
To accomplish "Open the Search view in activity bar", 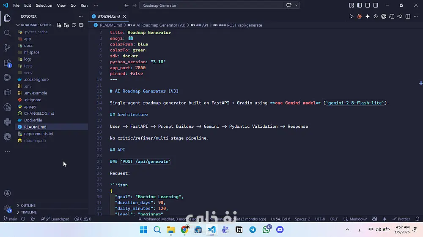I will (7, 33).
